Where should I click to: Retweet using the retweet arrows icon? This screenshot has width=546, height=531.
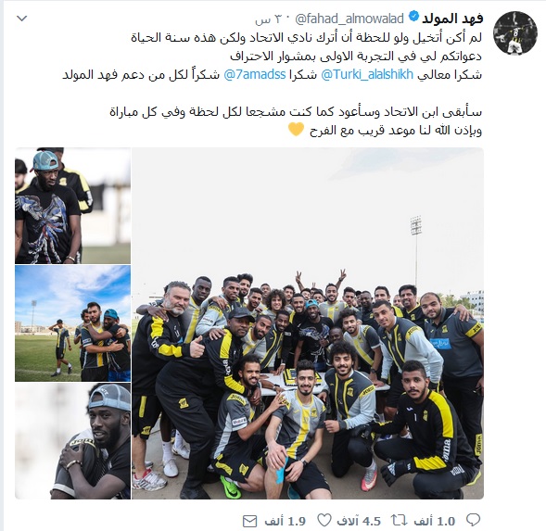point(399,521)
